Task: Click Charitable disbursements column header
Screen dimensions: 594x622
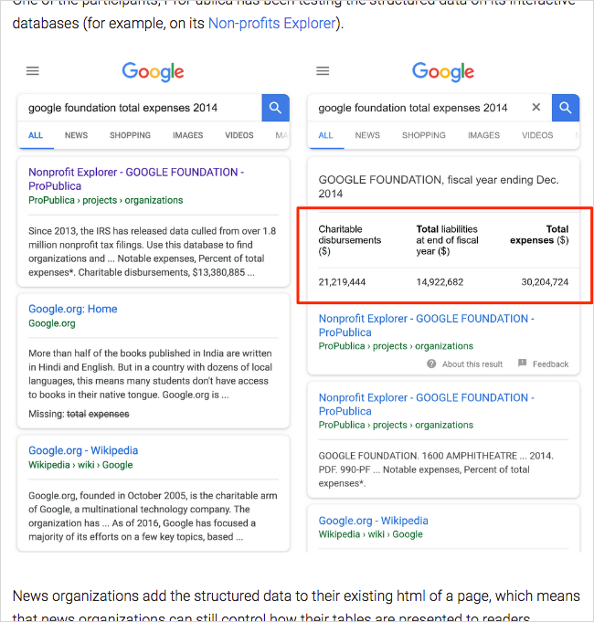Action: pos(350,240)
